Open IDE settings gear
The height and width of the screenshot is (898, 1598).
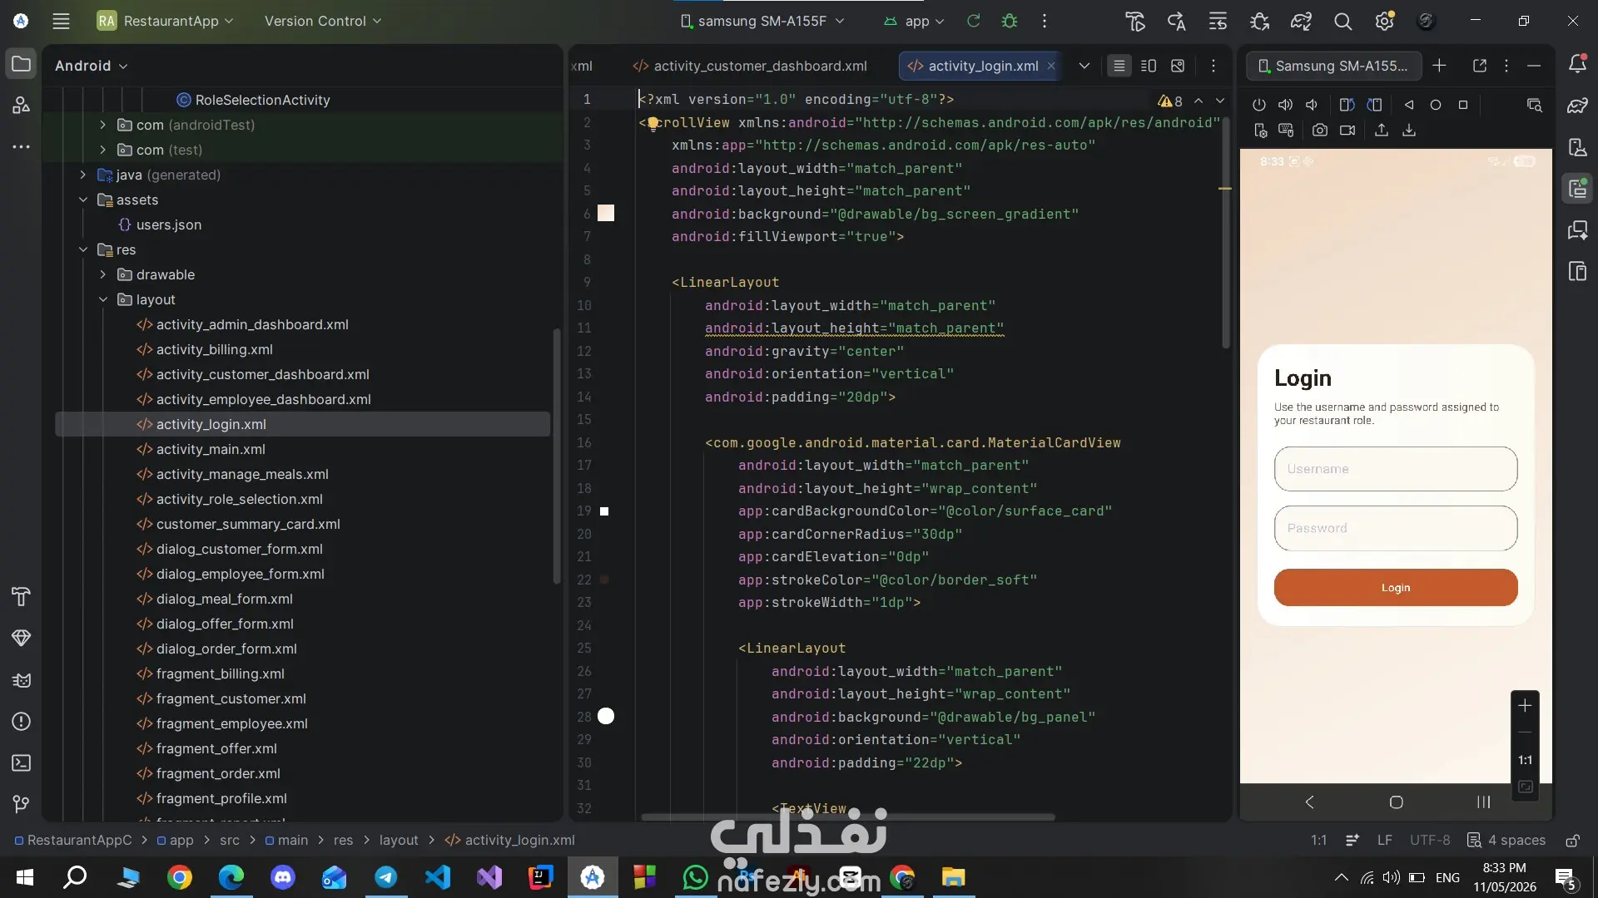click(x=1384, y=21)
